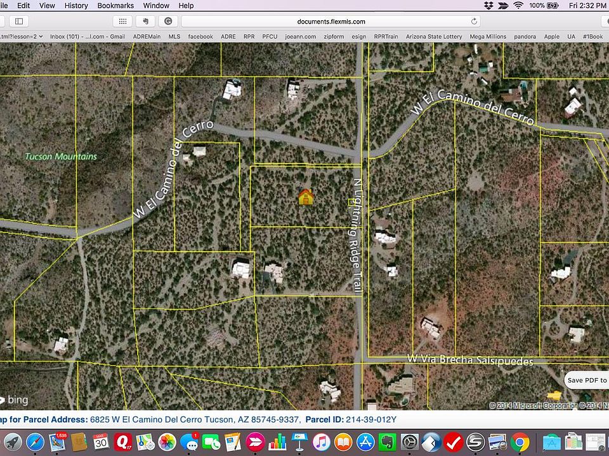Open the Help menu
609x456 pixels.
tap(186, 6)
